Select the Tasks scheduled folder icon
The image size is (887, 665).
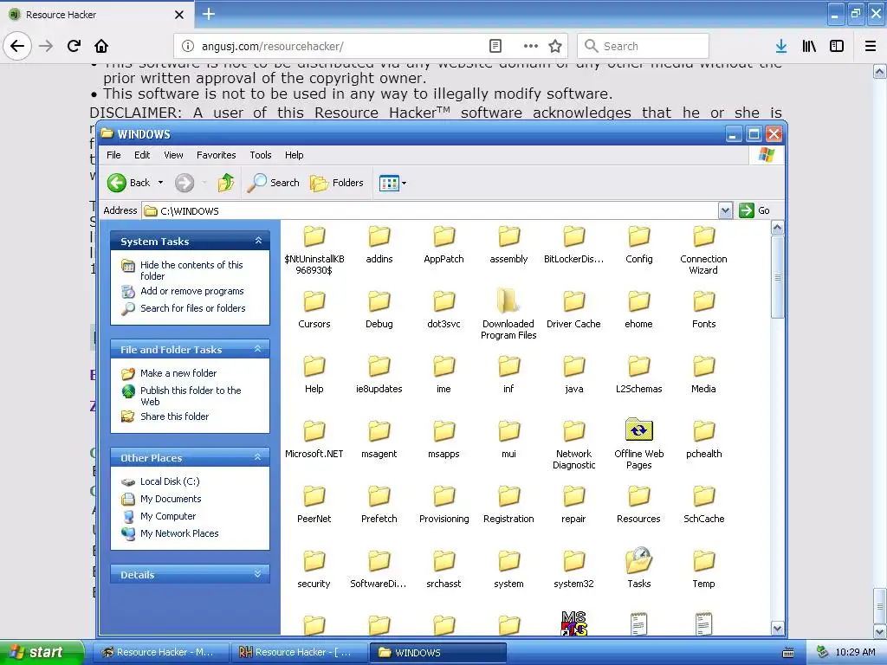coord(638,561)
